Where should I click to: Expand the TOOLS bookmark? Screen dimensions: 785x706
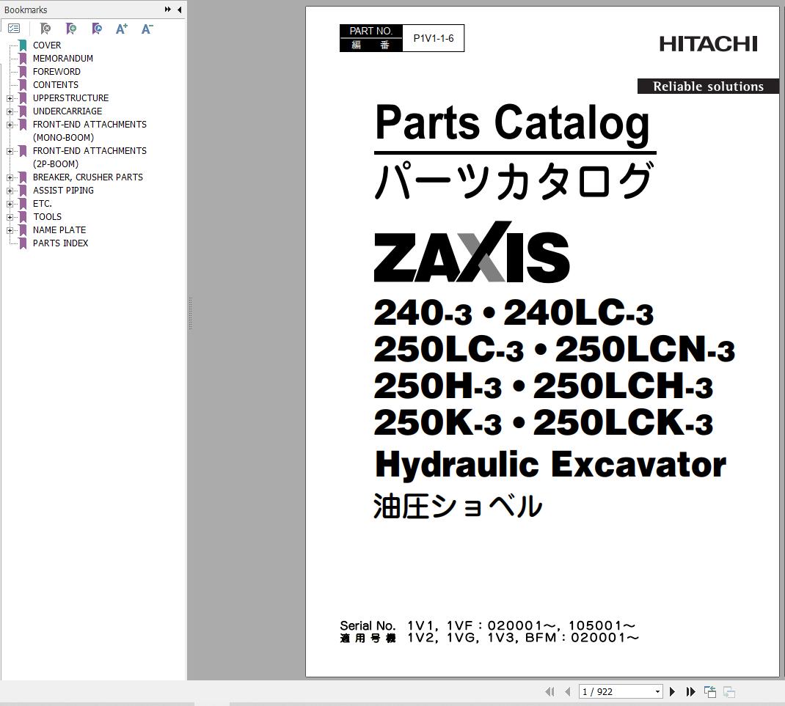(x=10, y=217)
